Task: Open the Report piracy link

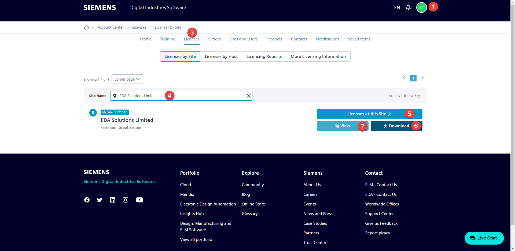Action: point(377,233)
